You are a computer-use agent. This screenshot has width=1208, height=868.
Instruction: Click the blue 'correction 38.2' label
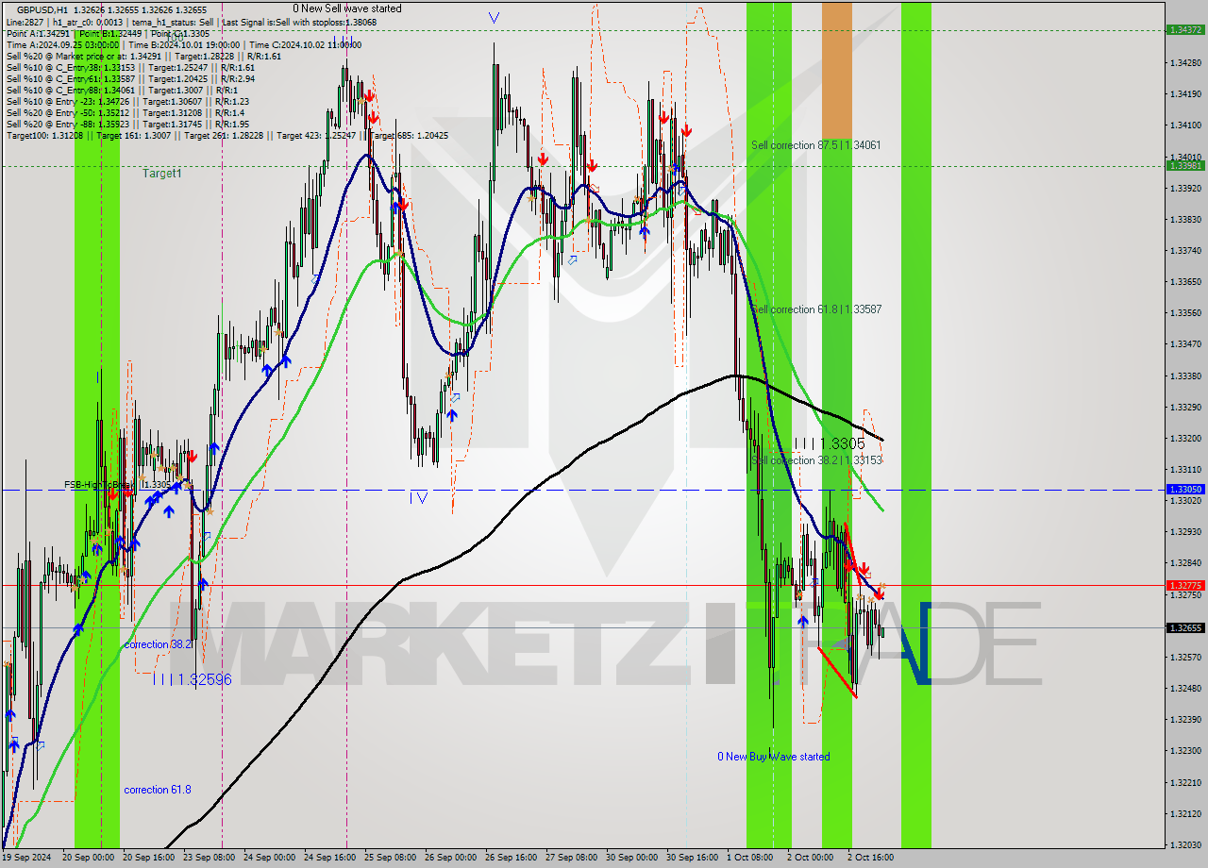coord(158,644)
